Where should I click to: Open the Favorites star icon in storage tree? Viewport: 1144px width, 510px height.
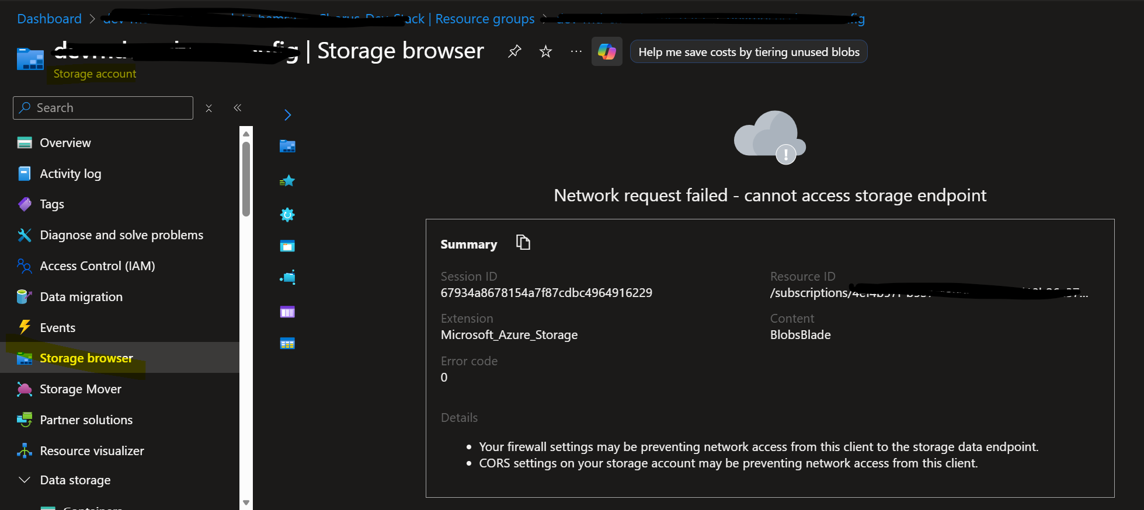point(287,181)
